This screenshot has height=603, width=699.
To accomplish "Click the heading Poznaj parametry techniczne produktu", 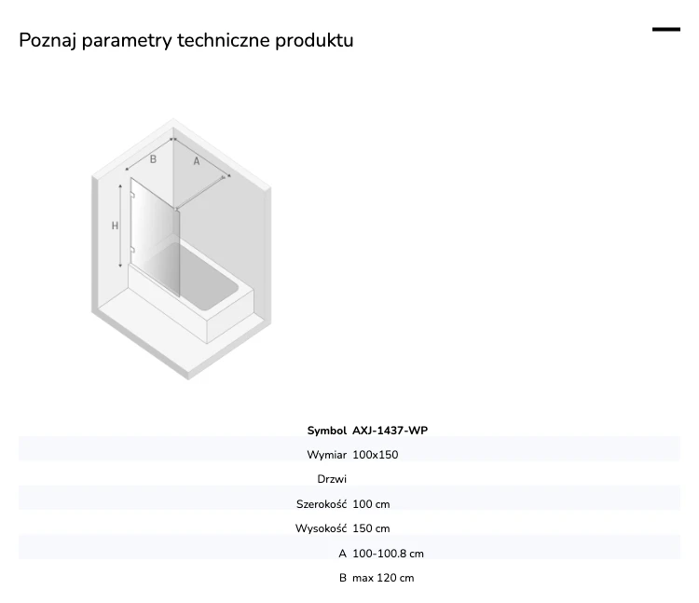I will pyautogui.click(x=186, y=40).
